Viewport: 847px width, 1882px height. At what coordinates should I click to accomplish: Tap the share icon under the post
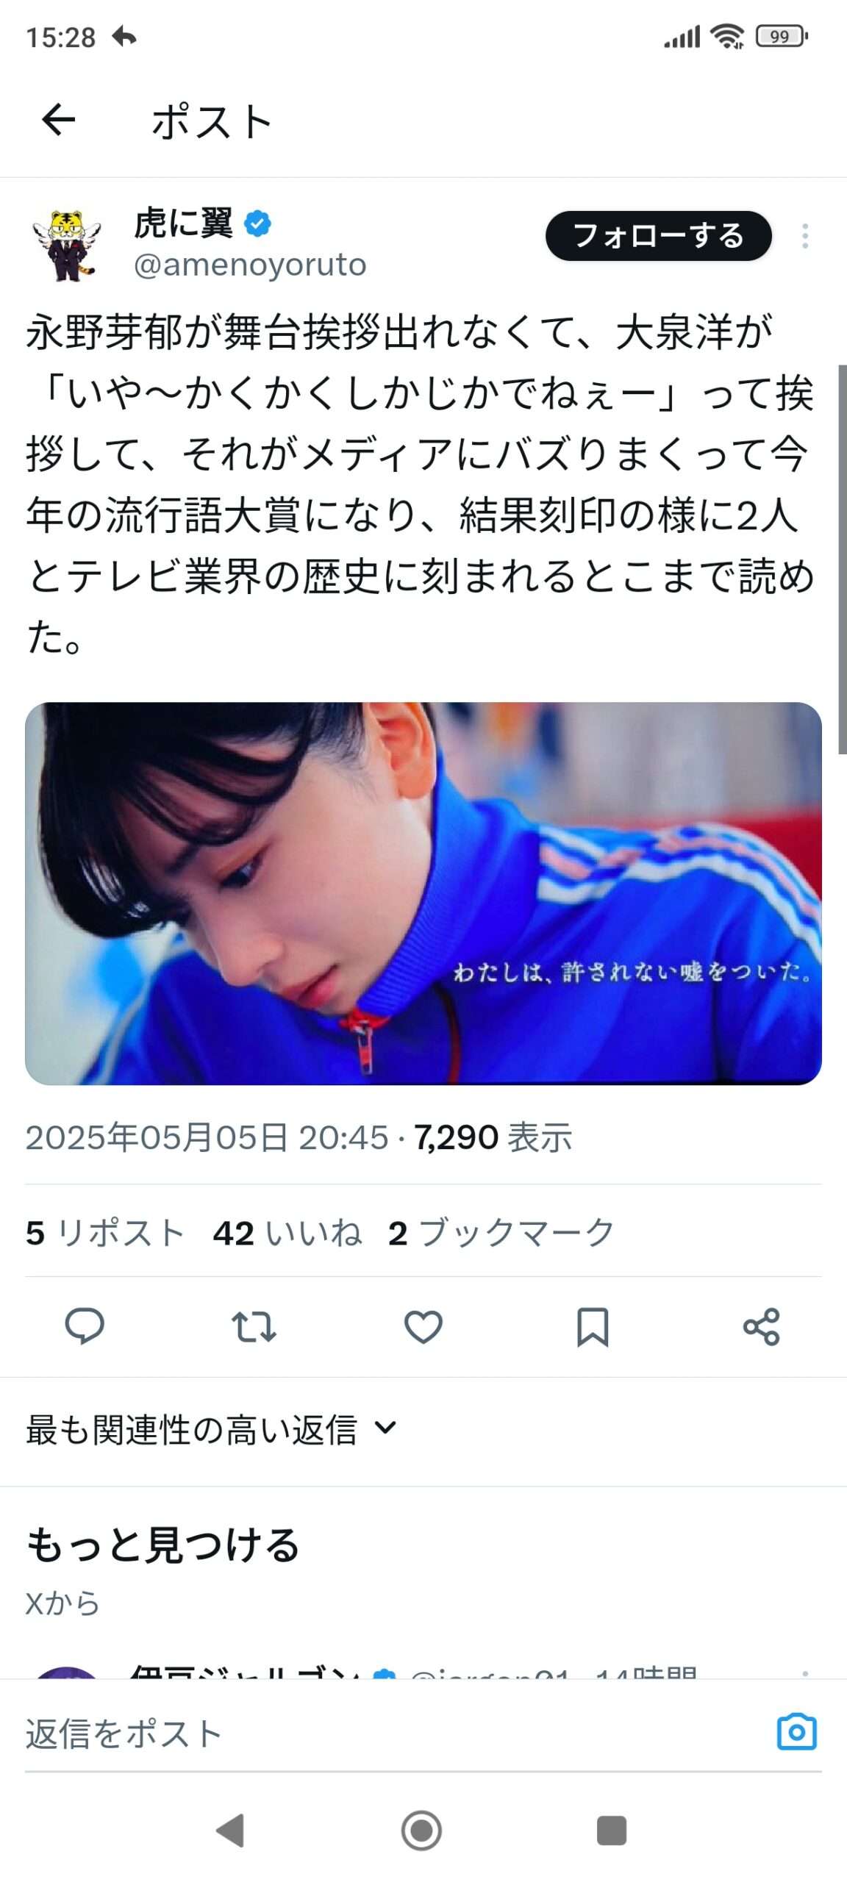(x=761, y=1326)
